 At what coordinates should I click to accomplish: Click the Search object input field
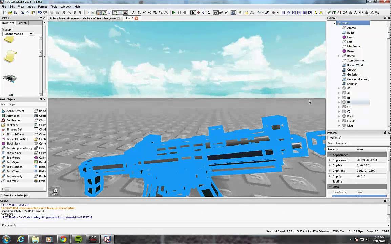coord(23,104)
